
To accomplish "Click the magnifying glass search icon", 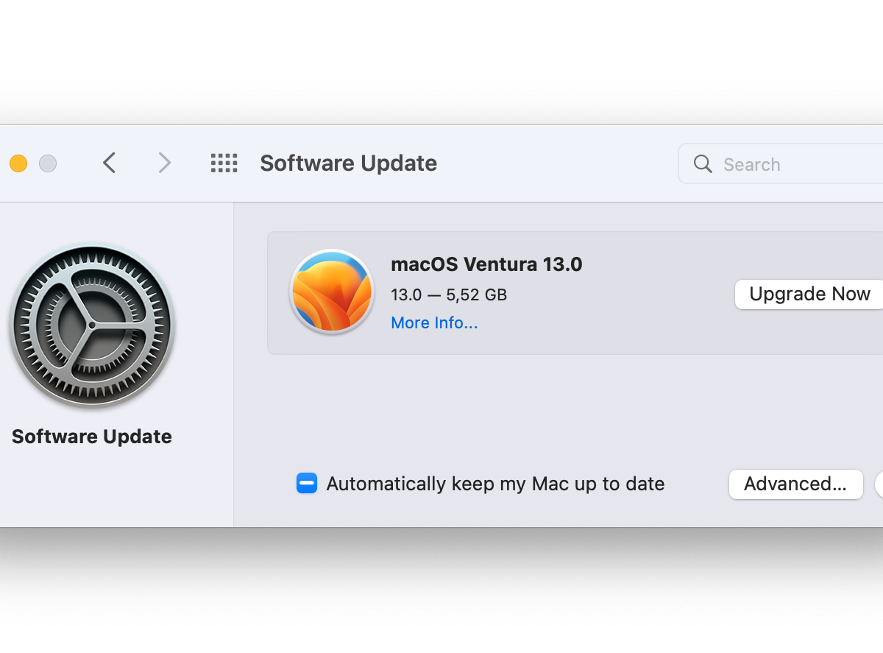I will 703,163.
